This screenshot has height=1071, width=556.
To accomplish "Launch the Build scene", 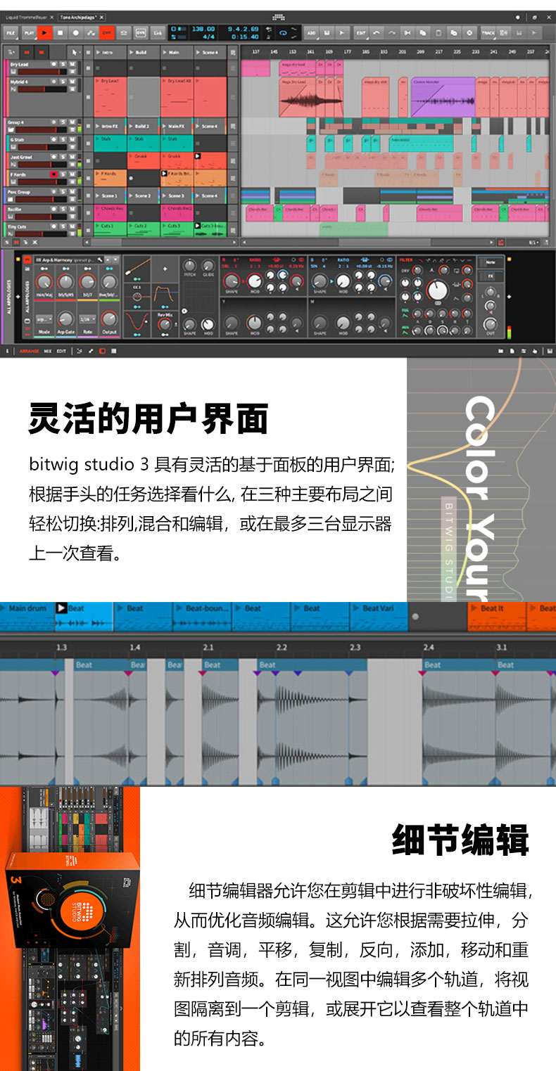I will click(143, 53).
